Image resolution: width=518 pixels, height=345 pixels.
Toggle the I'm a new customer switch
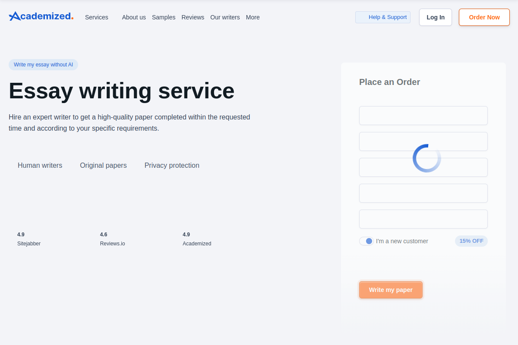tap(366, 241)
